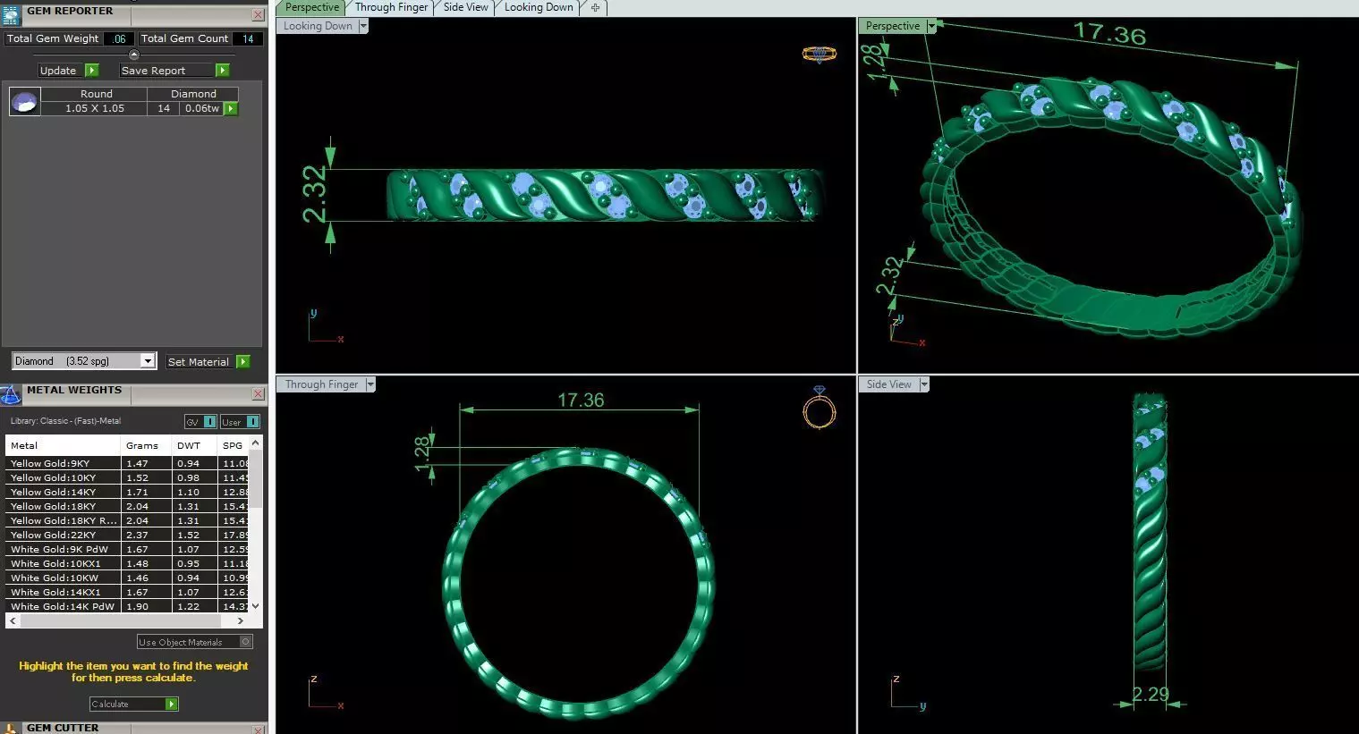Switch to the Through Finger tab
The height and width of the screenshot is (734, 1359).
391,7
